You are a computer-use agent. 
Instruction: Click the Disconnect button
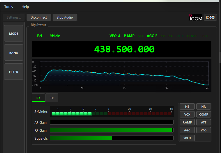39,17
